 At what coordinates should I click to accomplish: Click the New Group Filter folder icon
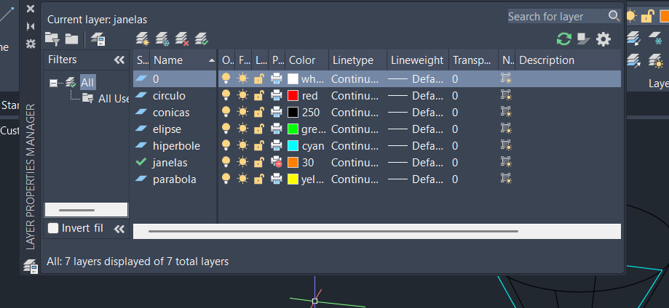(x=71, y=39)
